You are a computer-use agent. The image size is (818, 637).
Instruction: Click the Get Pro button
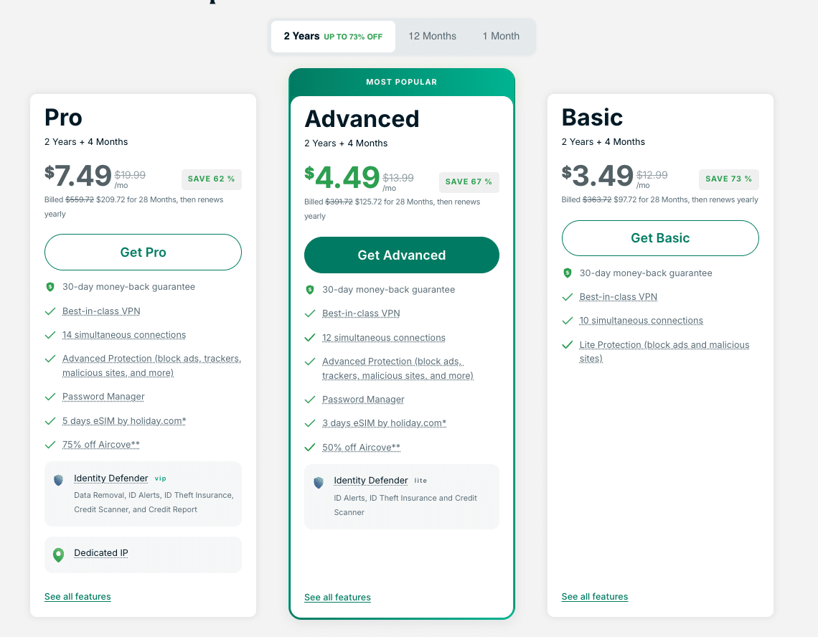143,252
